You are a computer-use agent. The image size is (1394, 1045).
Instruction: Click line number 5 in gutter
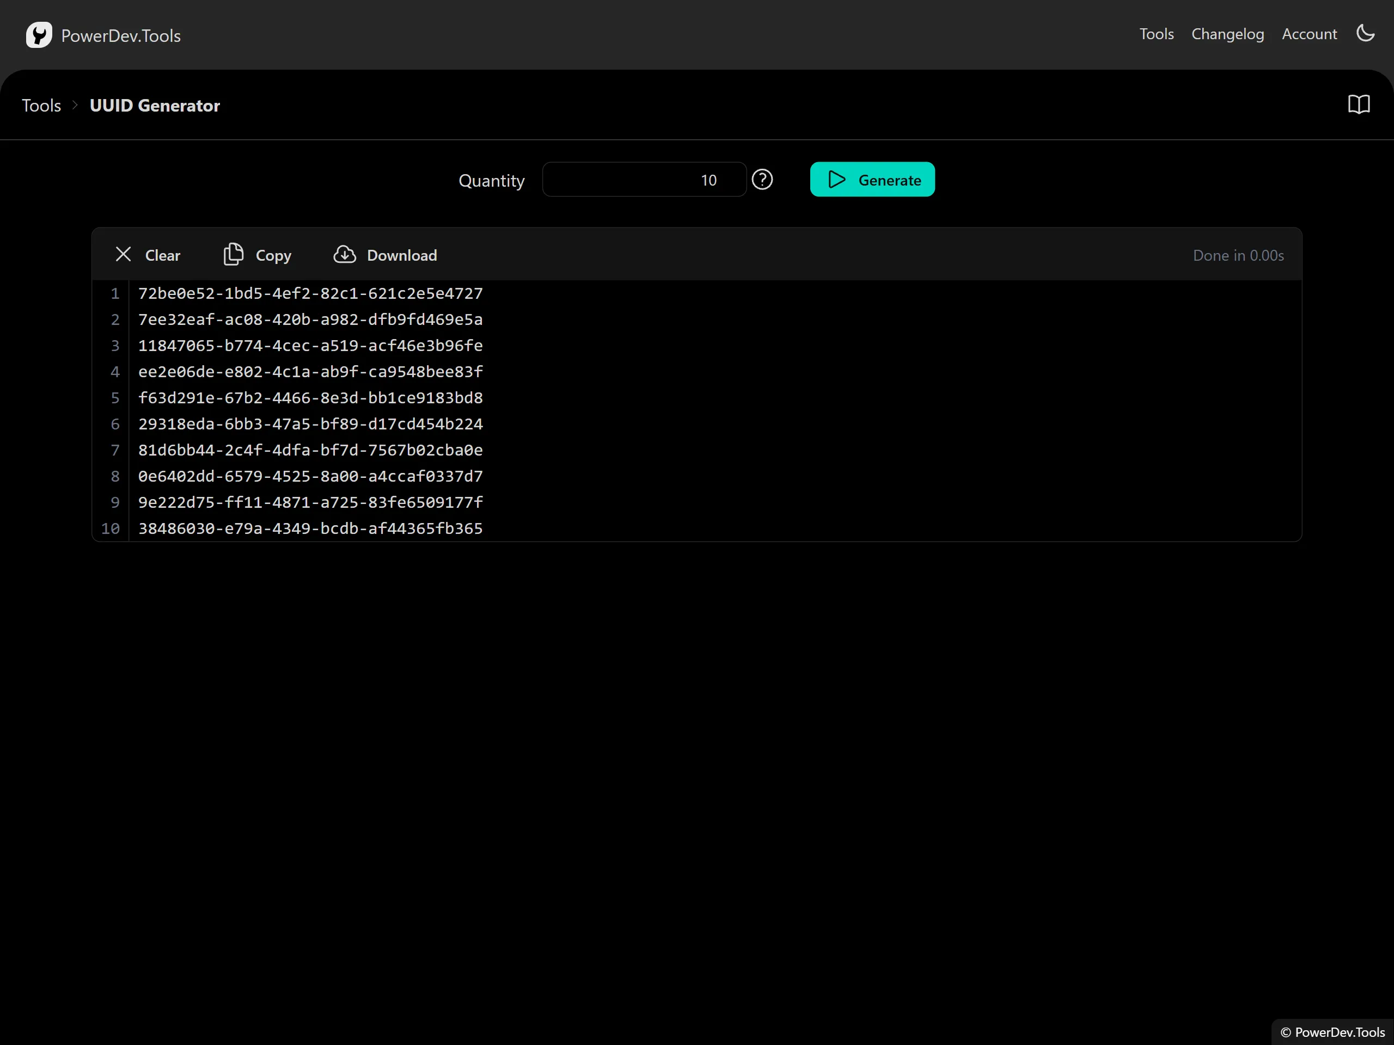(x=115, y=398)
